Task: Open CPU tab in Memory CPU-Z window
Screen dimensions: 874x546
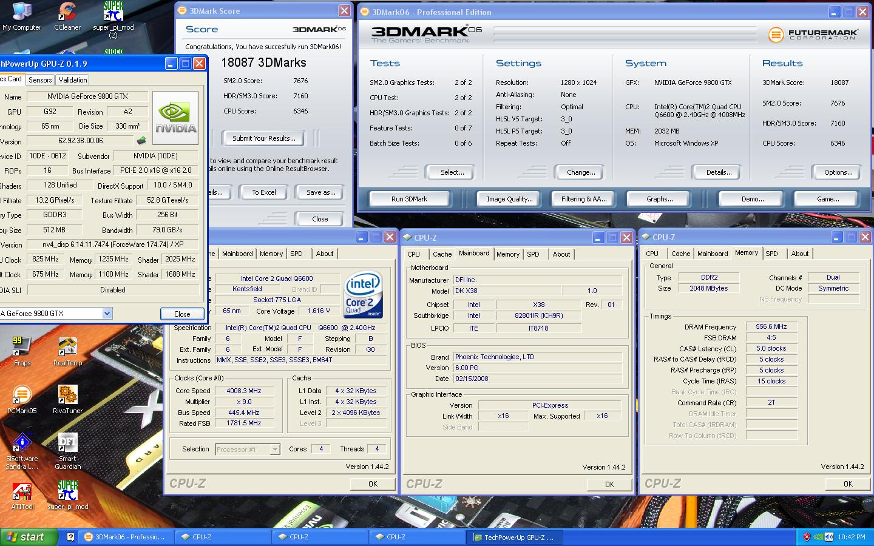Action: click(x=652, y=254)
